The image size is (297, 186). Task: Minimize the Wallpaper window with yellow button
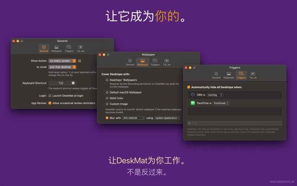tap(104, 55)
